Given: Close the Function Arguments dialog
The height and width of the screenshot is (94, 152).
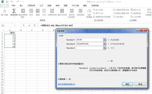Looking at the screenshot, I should (144, 30).
